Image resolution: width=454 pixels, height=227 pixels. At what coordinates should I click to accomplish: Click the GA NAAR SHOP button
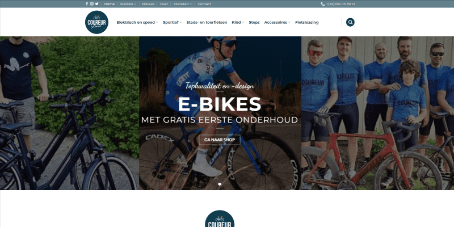(x=220, y=140)
